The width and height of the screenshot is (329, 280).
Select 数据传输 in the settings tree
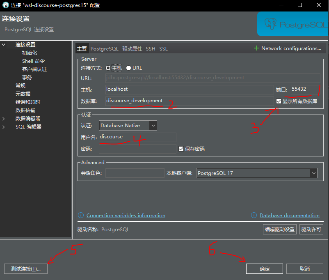pos(25,110)
